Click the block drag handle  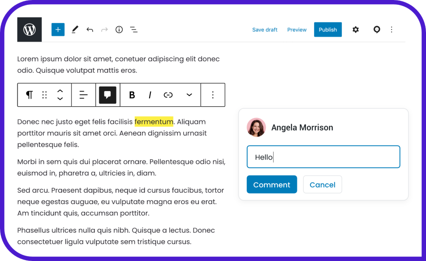[45, 95]
